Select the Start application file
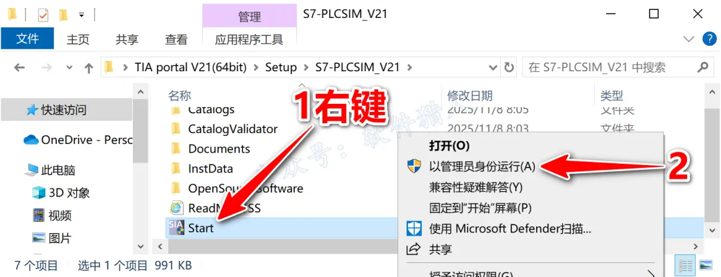 201,228
